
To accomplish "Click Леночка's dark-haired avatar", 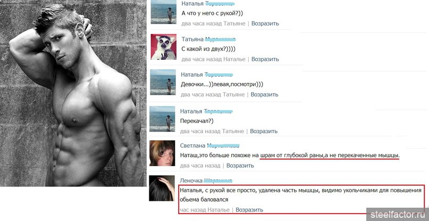I will pyautogui.click(x=162, y=189).
